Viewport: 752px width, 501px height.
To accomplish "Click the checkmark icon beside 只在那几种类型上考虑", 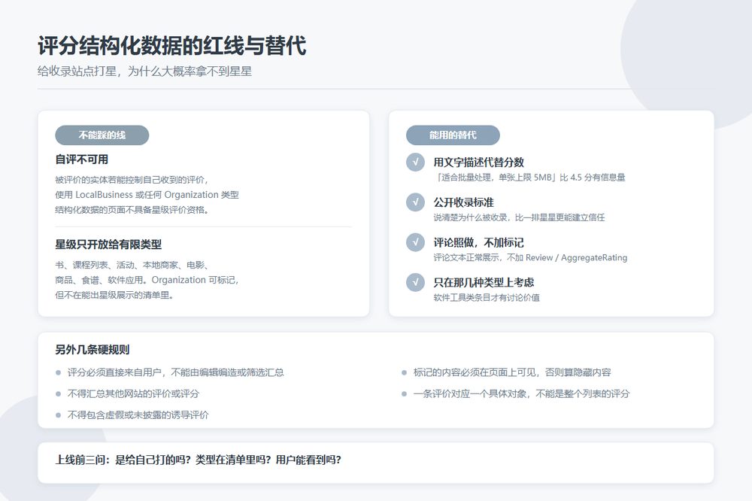I will (415, 282).
